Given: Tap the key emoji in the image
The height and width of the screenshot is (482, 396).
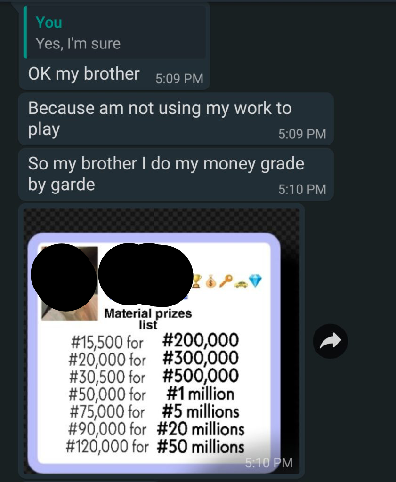Looking at the screenshot, I should 226,281.
